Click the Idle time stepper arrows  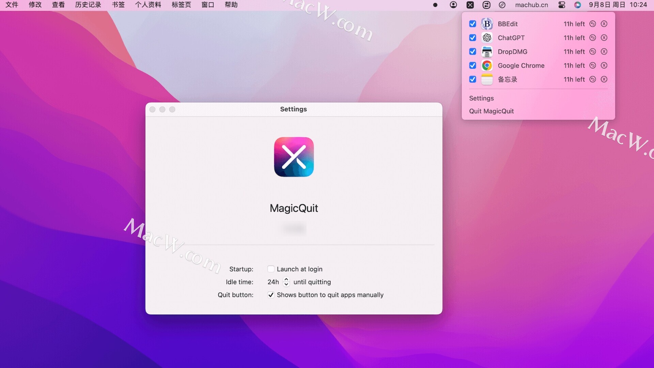click(x=286, y=282)
